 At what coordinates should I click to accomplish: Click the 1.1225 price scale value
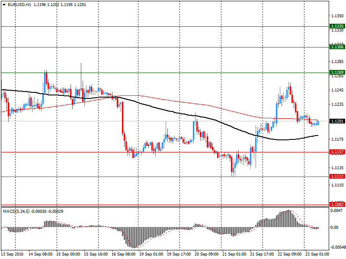point(337,104)
